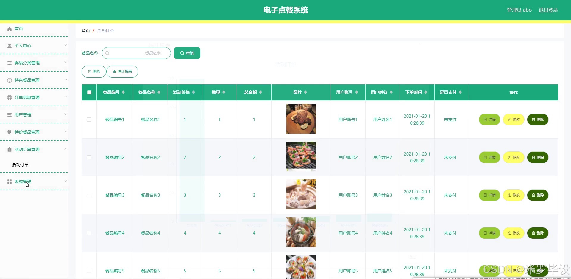Sort by 餐品名称 column arrows
The width and height of the screenshot is (571, 279).
(x=159, y=92)
